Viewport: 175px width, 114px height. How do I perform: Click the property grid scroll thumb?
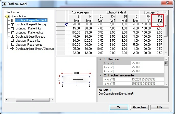(x=166, y=63)
